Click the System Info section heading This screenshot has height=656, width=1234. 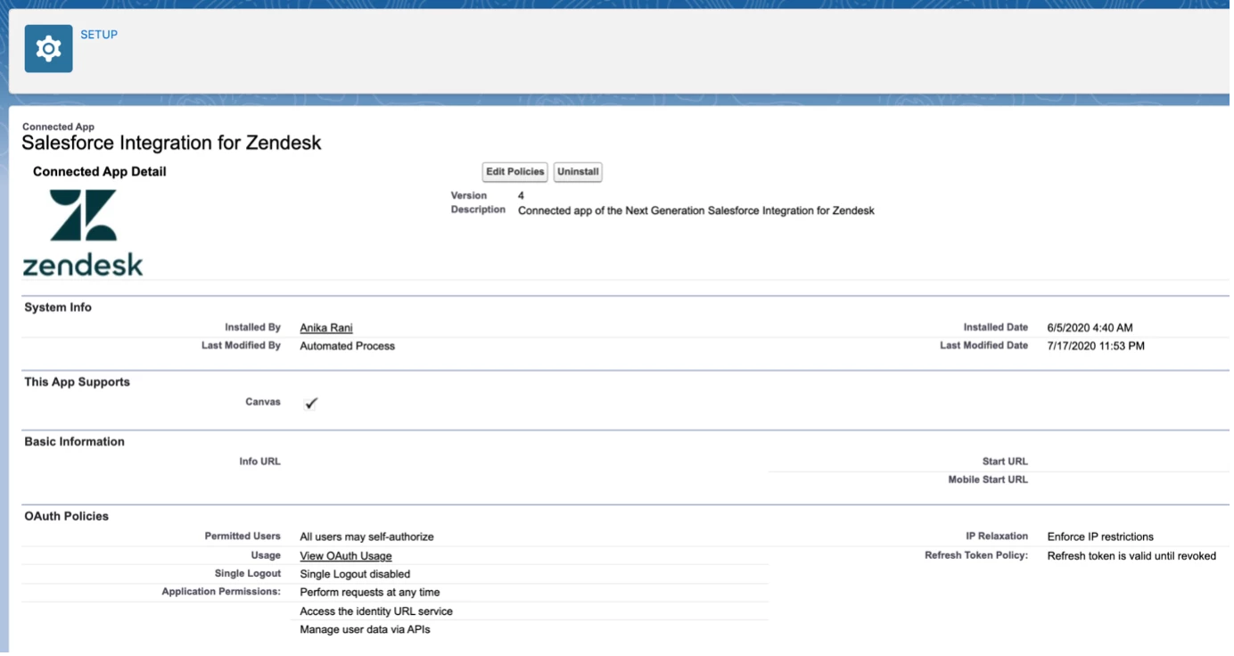coord(58,307)
